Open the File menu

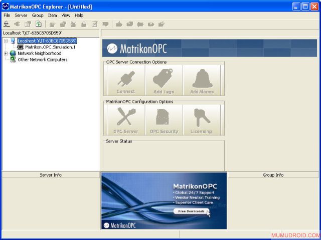coord(7,15)
